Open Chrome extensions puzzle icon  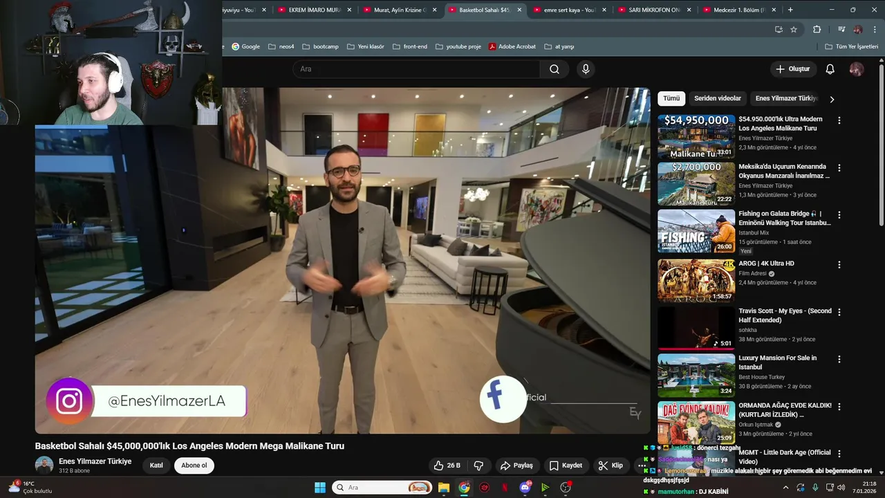pyautogui.click(x=817, y=30)
